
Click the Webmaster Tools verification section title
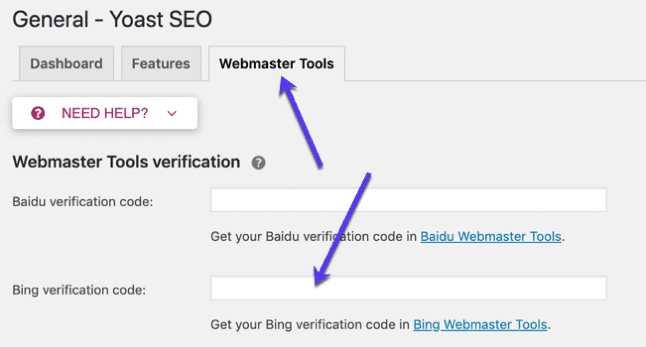(x=126, y=162)
